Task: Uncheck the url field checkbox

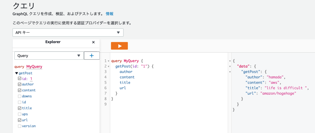Action: tap(20, 120)
